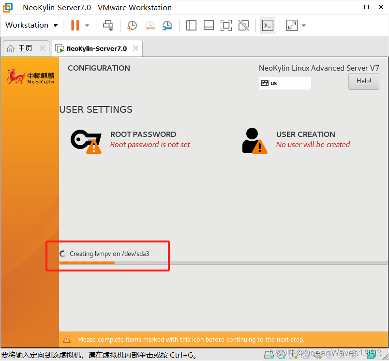The height and width of the screenshot is (361, 389).
Task: Click the 'Please complete items marked' notice text
Action: pyautogui.click(x=191, y=339)
